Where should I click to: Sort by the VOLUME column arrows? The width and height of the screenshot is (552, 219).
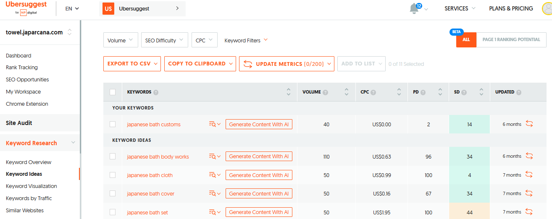coord(347,92)
